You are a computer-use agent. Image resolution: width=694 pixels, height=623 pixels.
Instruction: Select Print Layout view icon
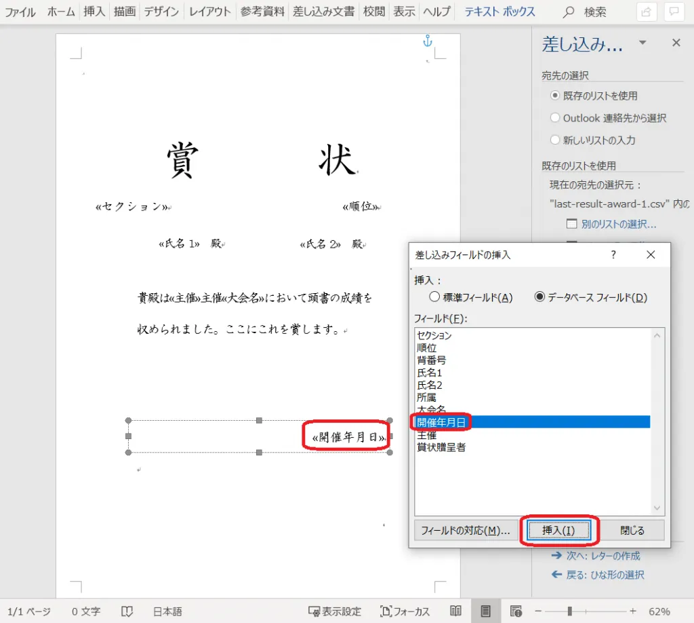[486, 611]
